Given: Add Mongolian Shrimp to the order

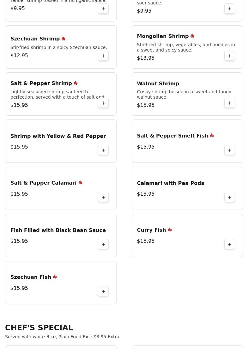Looking at the screenshot, I should coord(230,56).
